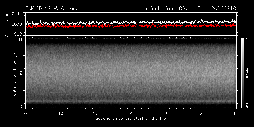
Task: Click the 50 second tick label
Action: point(201,113)
